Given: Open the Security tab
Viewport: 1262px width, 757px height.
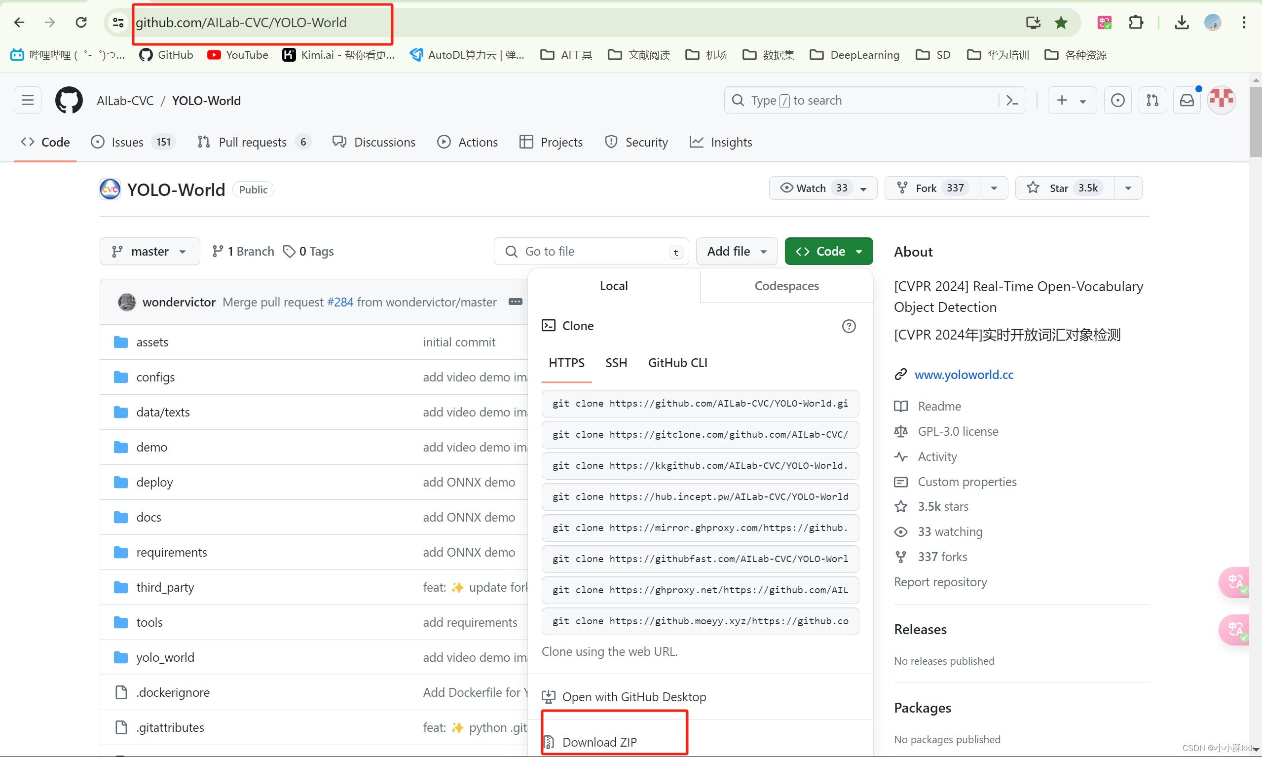Looking at the screenshot, I should 636,142.
